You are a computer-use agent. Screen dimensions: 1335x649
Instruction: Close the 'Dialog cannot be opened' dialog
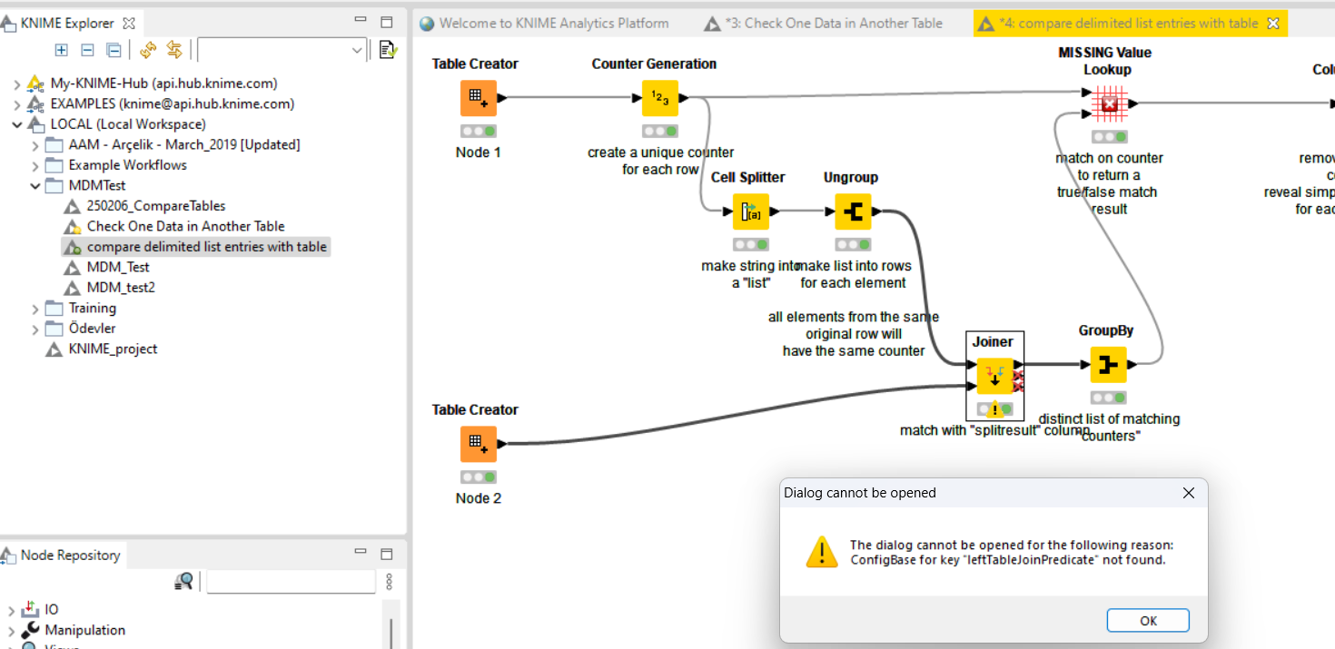1188,493
